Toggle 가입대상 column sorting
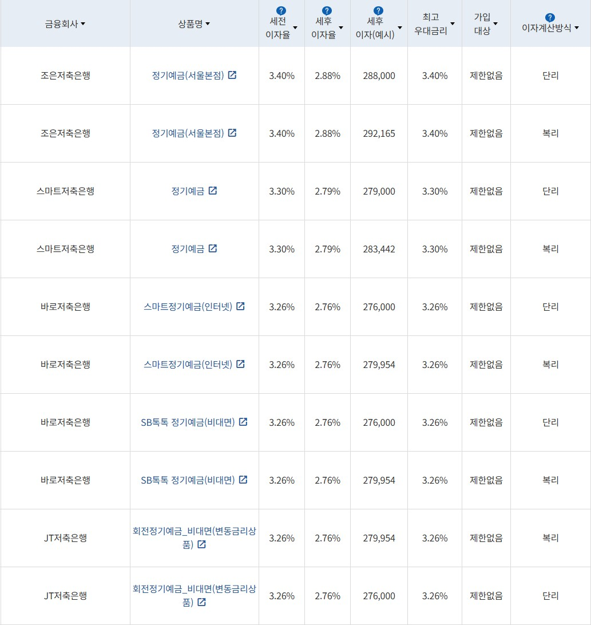Image resolution: width=591 pixels, height=625 pixels. [495, 23]
